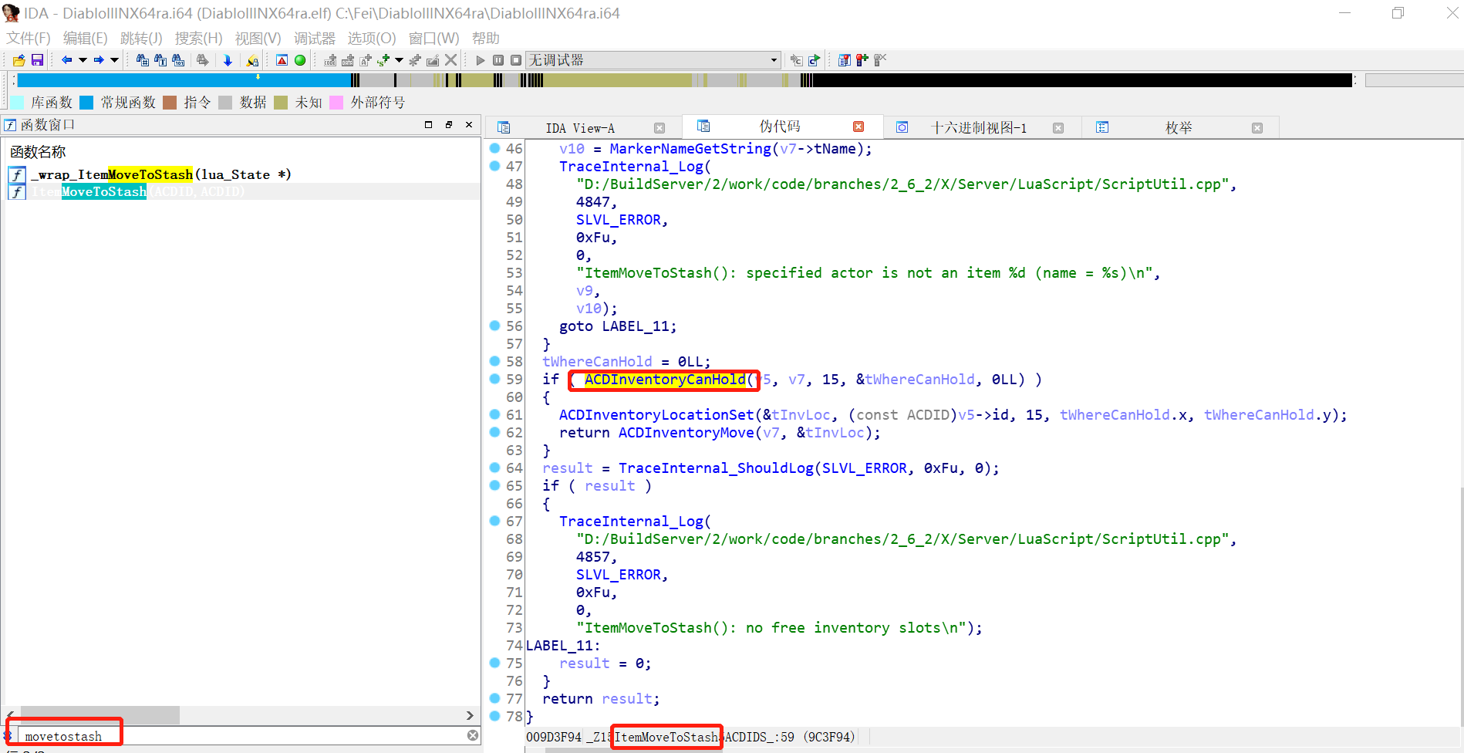The width and height of the screenshot is (1464, 753).
Task: Open the 窗口(W) menu
Action: tap(433, 38)
